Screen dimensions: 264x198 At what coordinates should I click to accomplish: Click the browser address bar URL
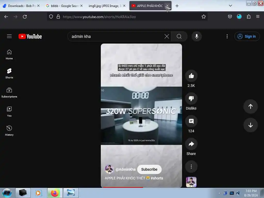point(99,17)
